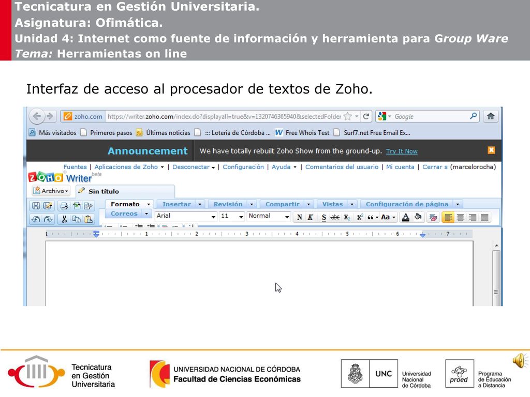This screenshot has height=397, width=530.
Task: Open the Ayuda menu
Action: [x=284, y=167]
